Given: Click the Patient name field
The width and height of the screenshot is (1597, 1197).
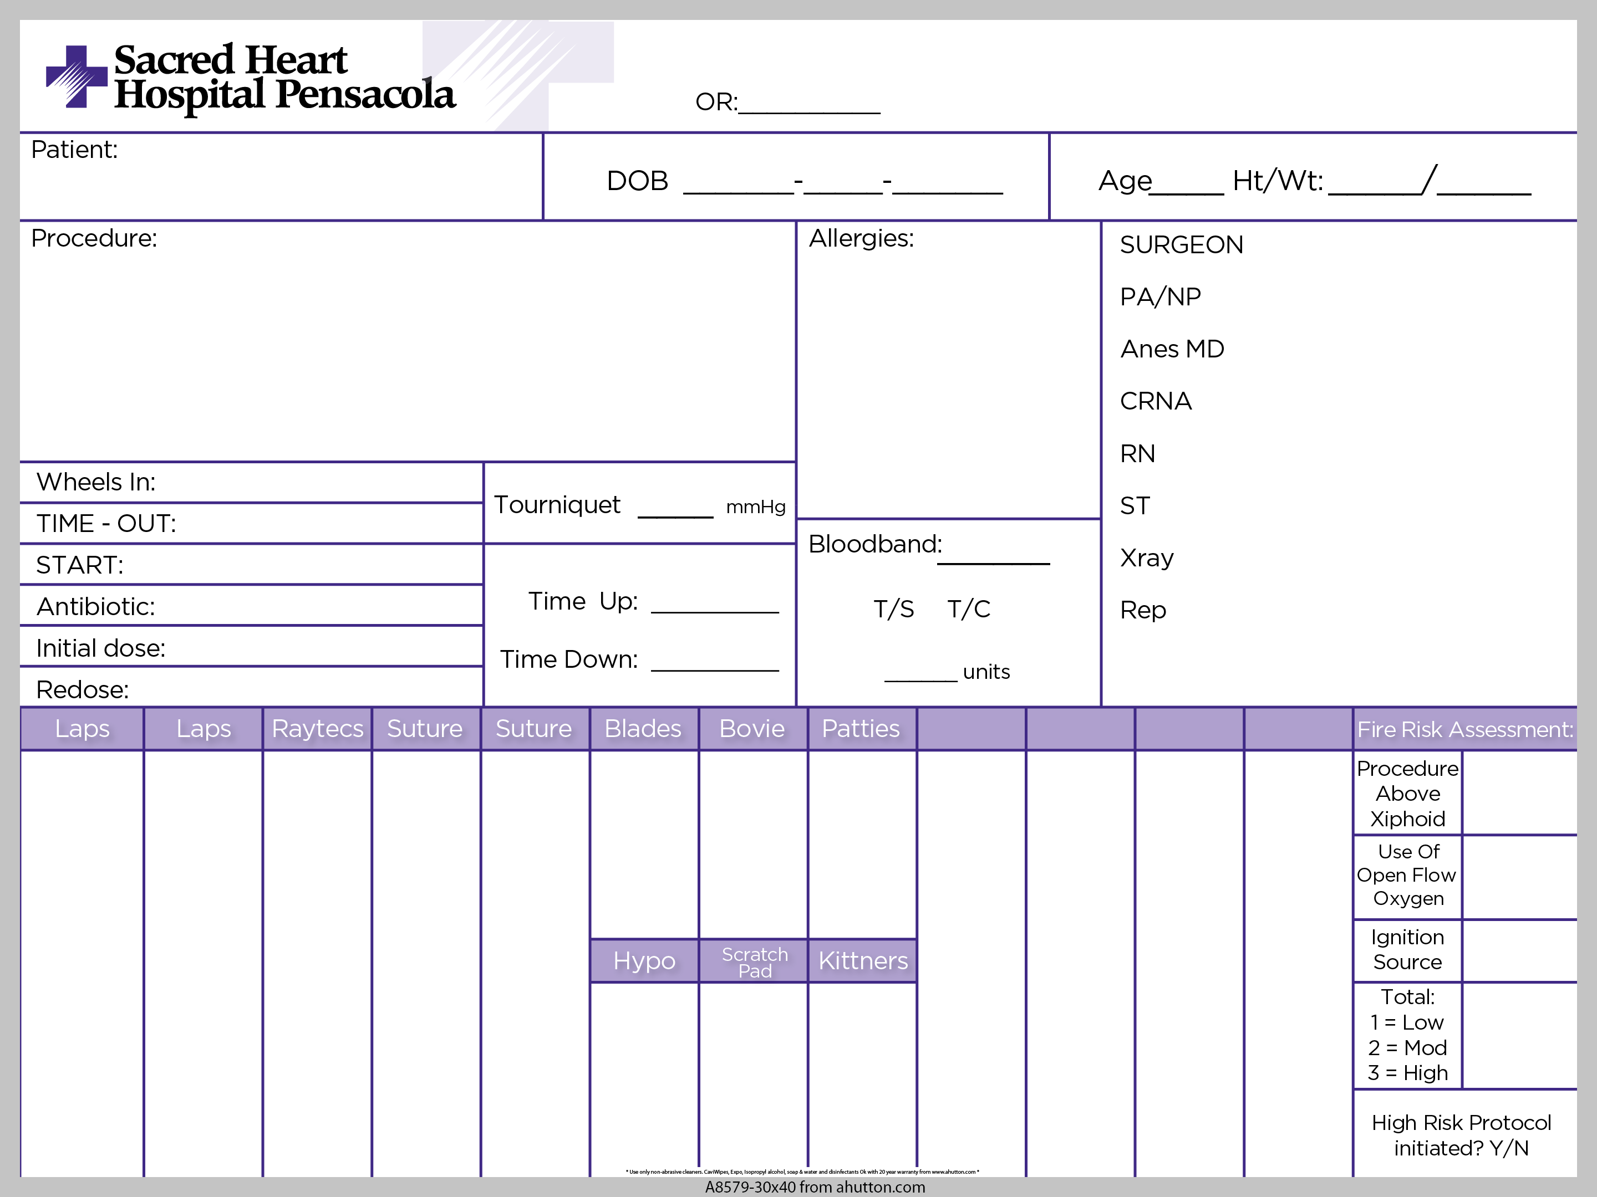Looking at the screenshot, I should point(282,176).
